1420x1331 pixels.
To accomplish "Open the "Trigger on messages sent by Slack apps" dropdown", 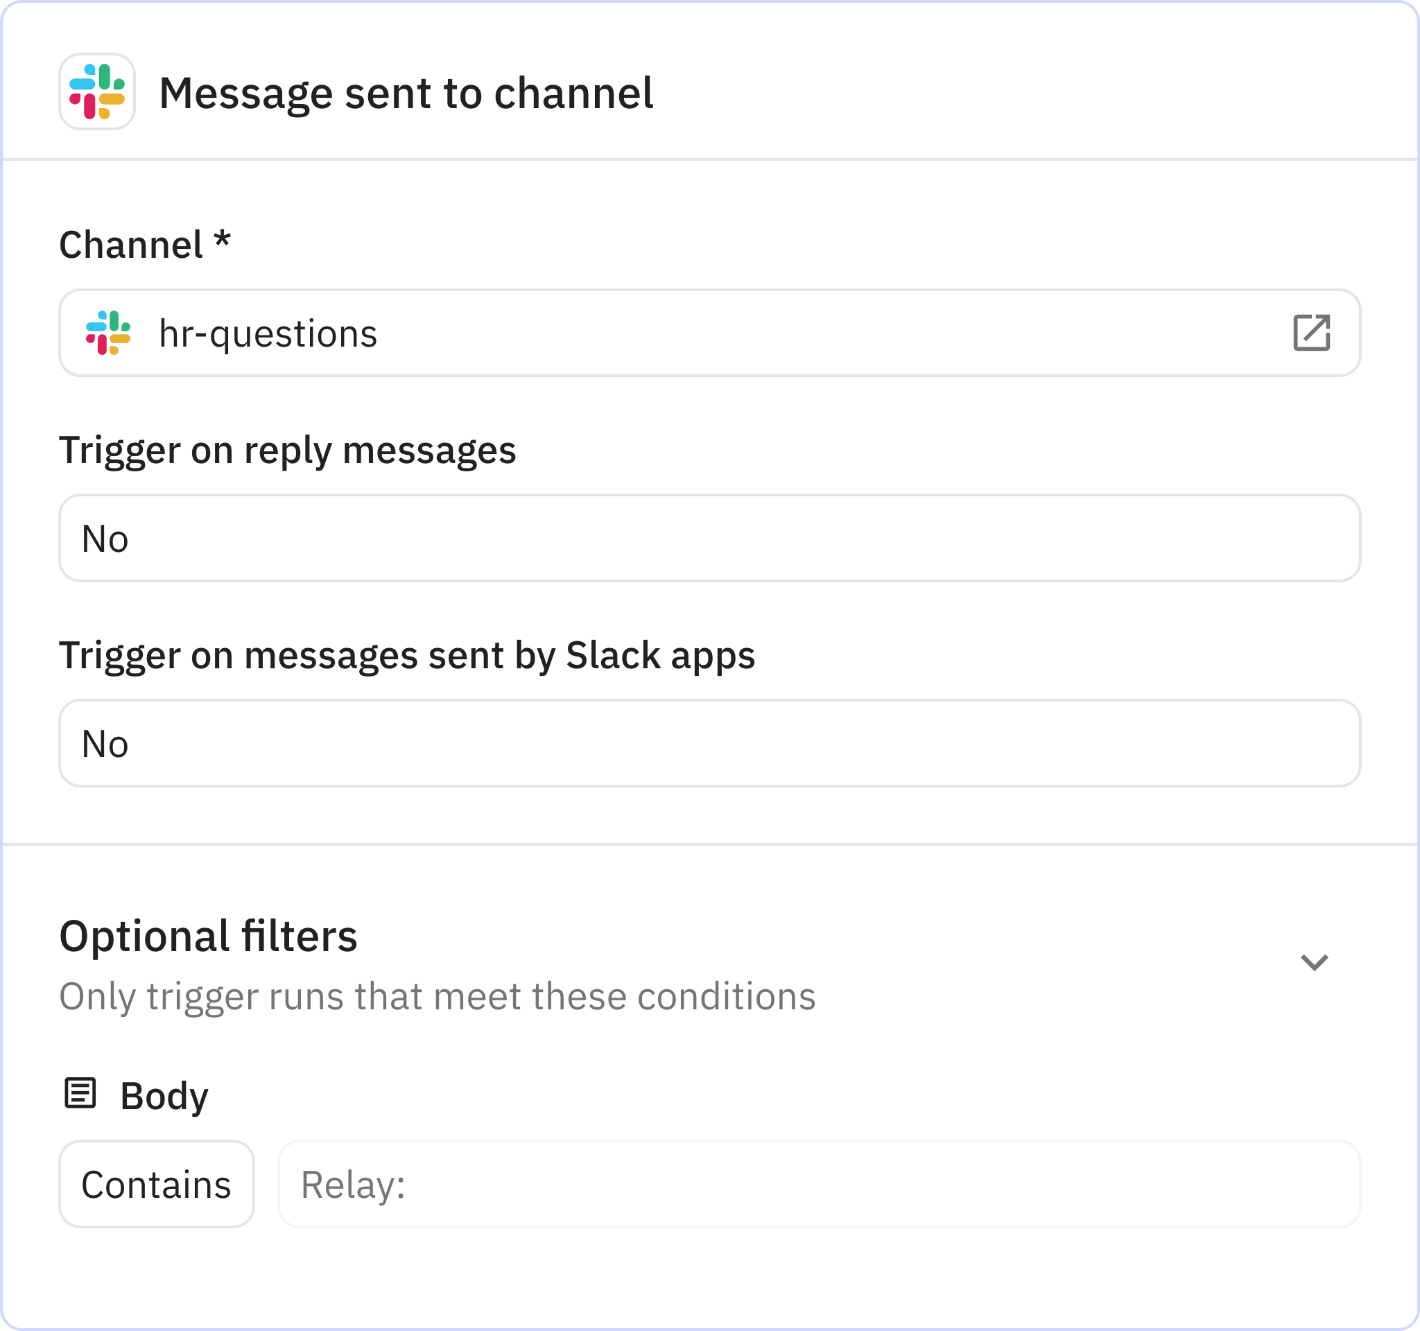I will tap(711, 743).
